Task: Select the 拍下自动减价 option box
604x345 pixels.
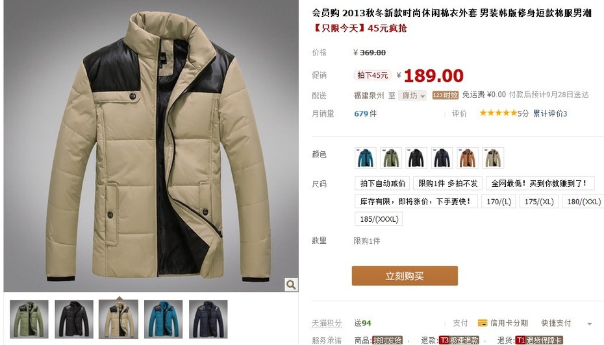Action: (x=383, y=184)
